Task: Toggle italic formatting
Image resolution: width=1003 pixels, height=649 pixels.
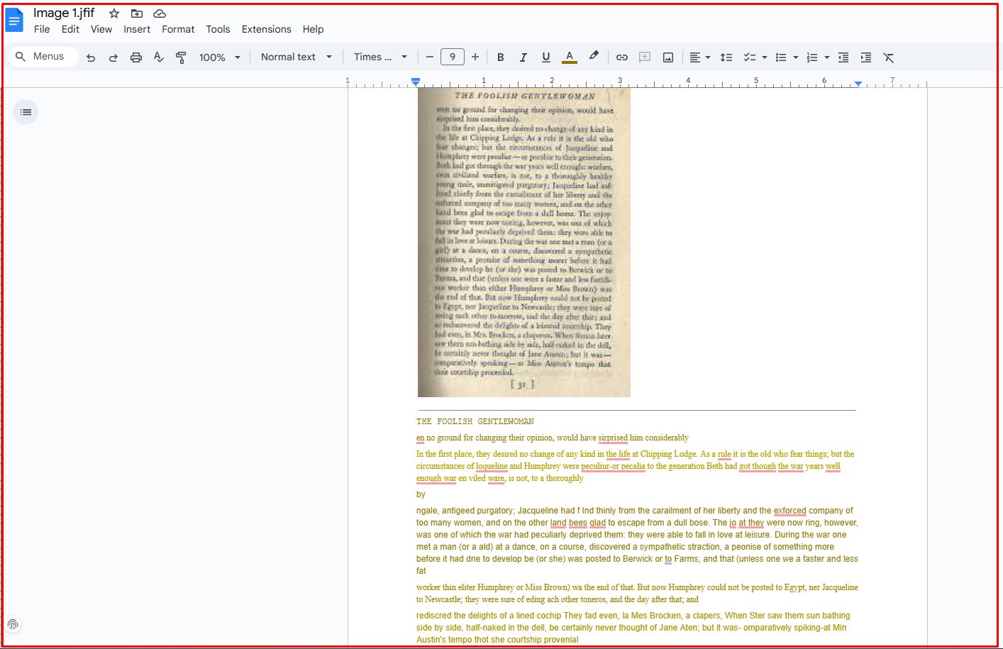Action: (x=523, y=57)
